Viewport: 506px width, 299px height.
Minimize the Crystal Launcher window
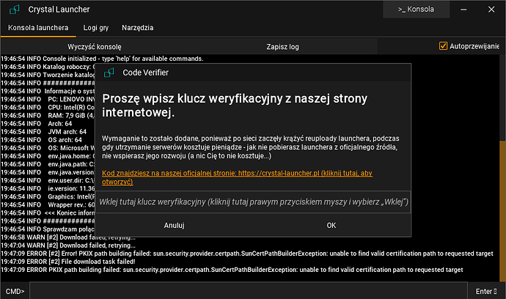463,10
